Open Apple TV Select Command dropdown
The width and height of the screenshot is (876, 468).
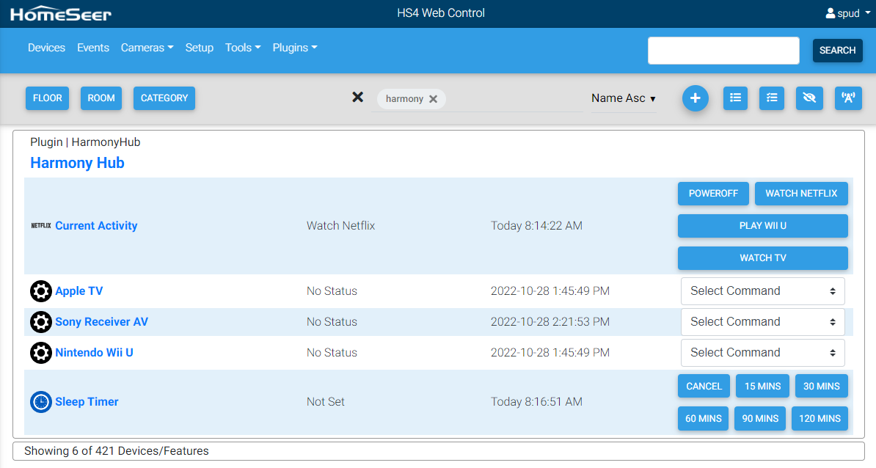click(762, 291)
